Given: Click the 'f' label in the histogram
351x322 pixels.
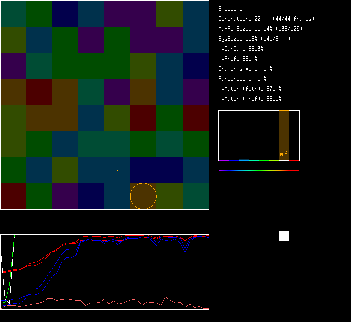Looking at the screenshot, I should tap(286, 154).
